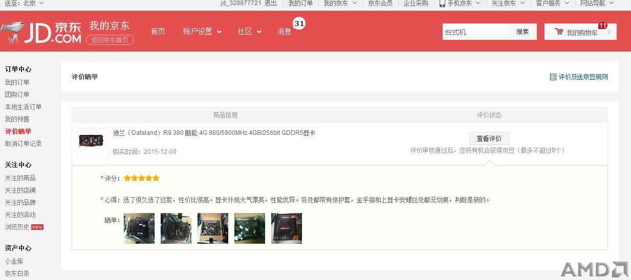Viewport: 631px width, 280px height.
Task: Open the first review photo thumbnail
Action: click(139, 228)
